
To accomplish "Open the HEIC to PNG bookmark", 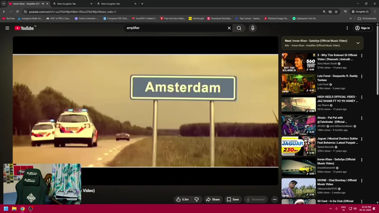I will tap(58, 18).
